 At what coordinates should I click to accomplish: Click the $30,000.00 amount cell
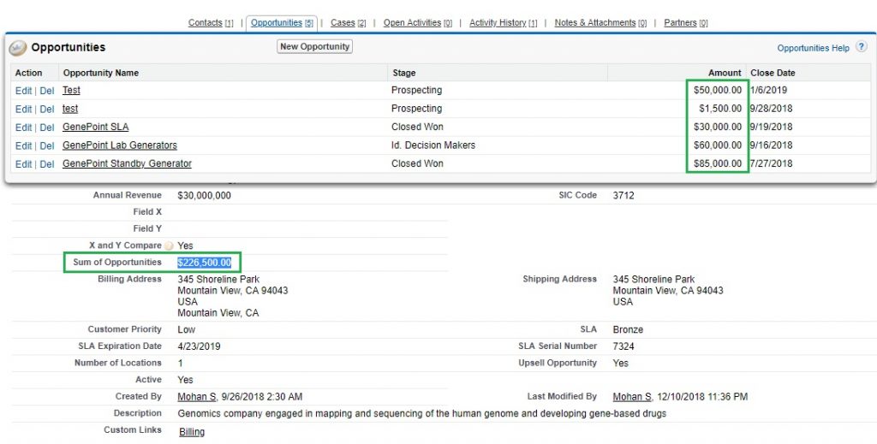[718, 127]
